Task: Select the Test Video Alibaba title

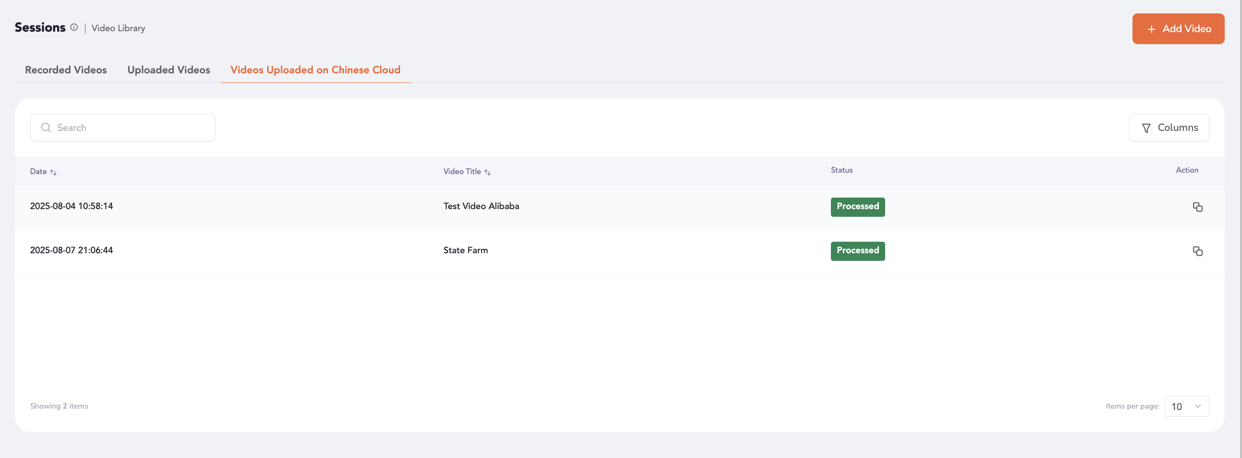Action: point(481,206)
